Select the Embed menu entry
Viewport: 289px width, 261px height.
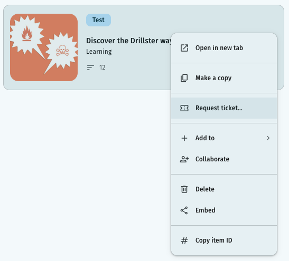224,210
